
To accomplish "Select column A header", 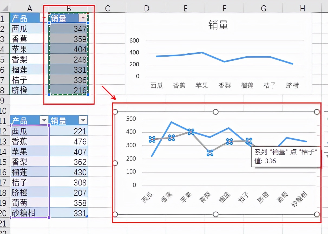I will click(x=29, y=9).
